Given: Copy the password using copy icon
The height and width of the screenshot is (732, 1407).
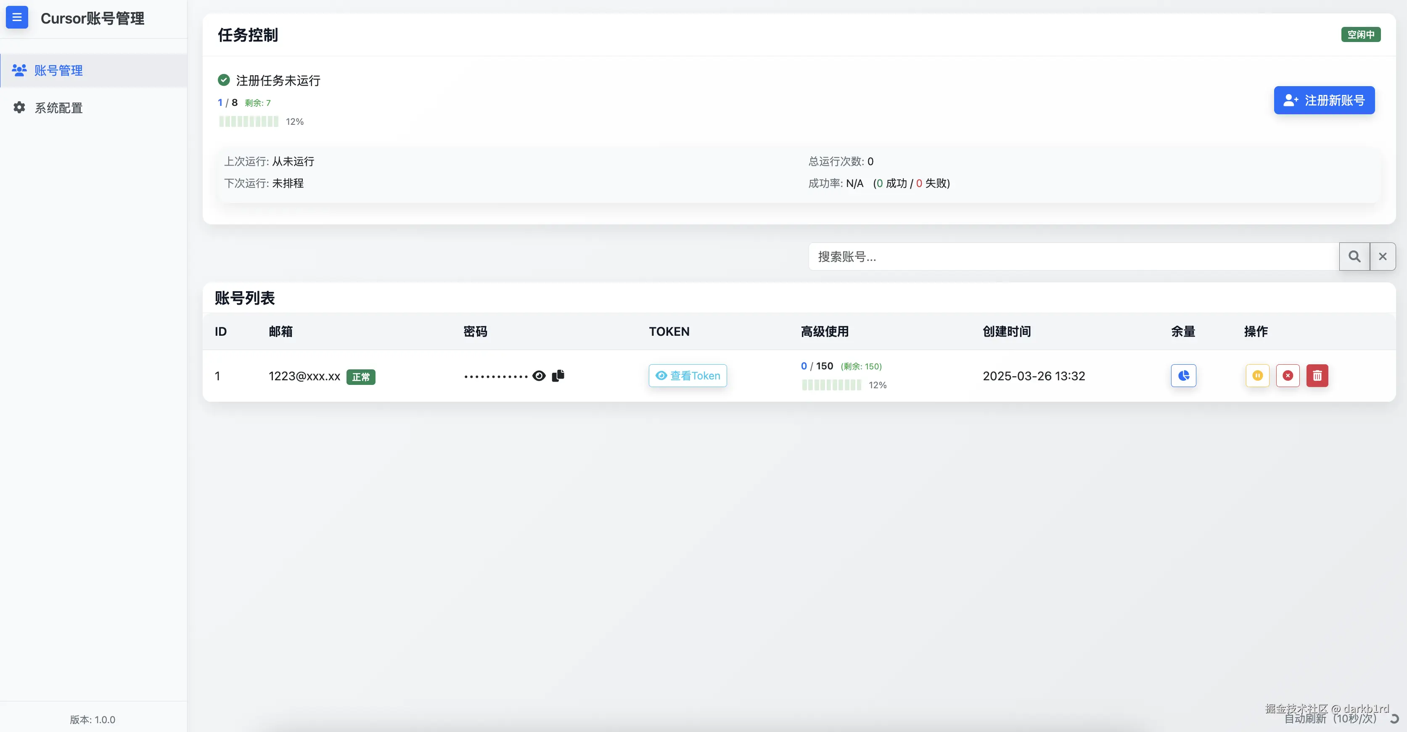Looking at the screenshot, I should click(x=558, y=376).
